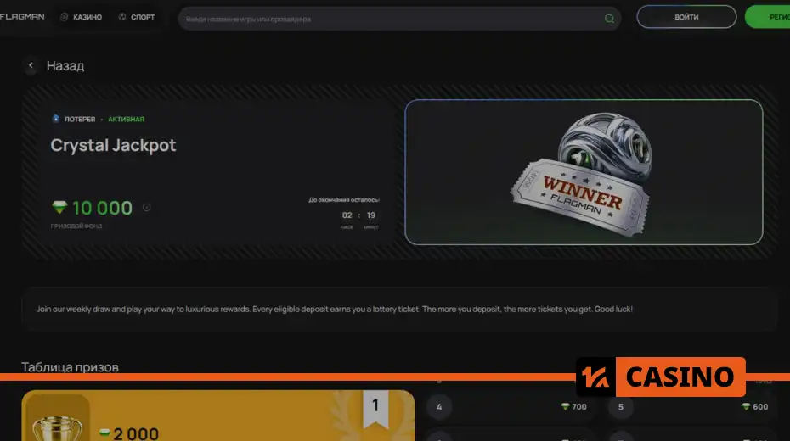Image resolution: width=790 pixels, height=441 pixels.
Task: Open the info icon next to prize fund
Action: tap(147, 207)
